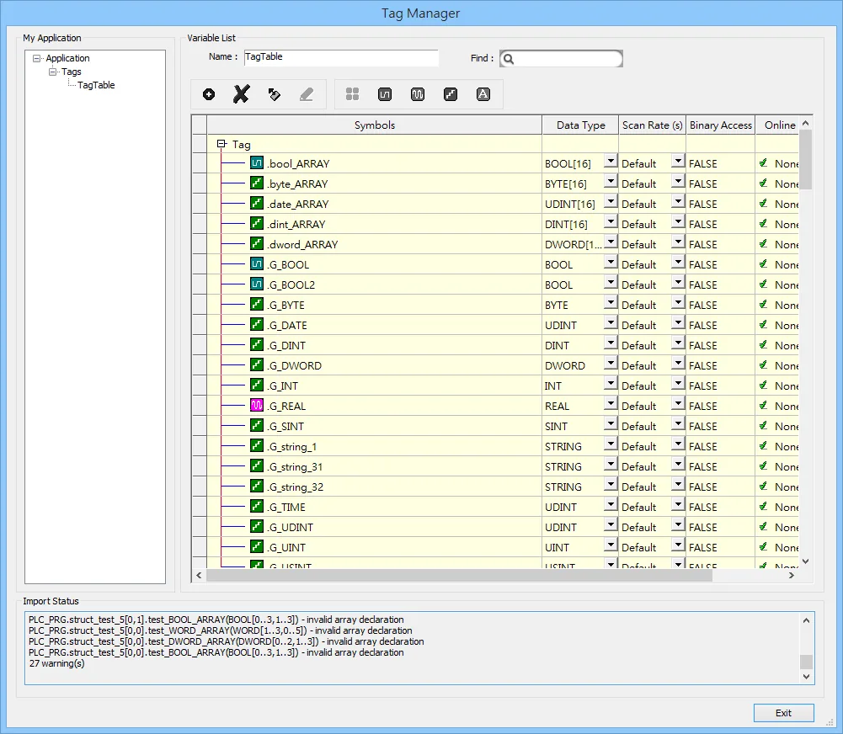The image size is (843, 734).
Task: Toggle Online checkmark for .G_BYTE row
Action: pos(764,304)
